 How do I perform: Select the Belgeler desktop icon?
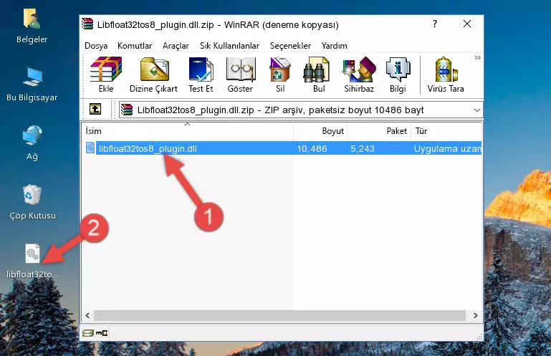pyautogui.click(x=32, y=27)
